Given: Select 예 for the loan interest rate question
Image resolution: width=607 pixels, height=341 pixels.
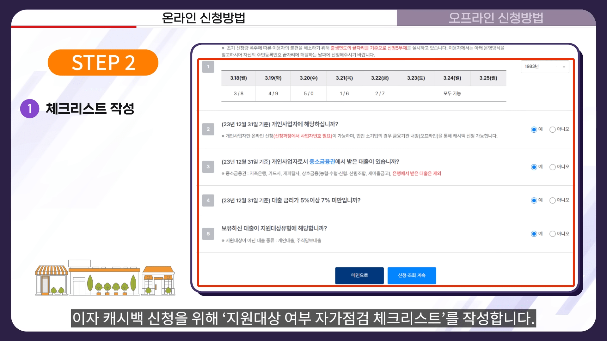Looking at the screenshot, I should click(534, 200).
